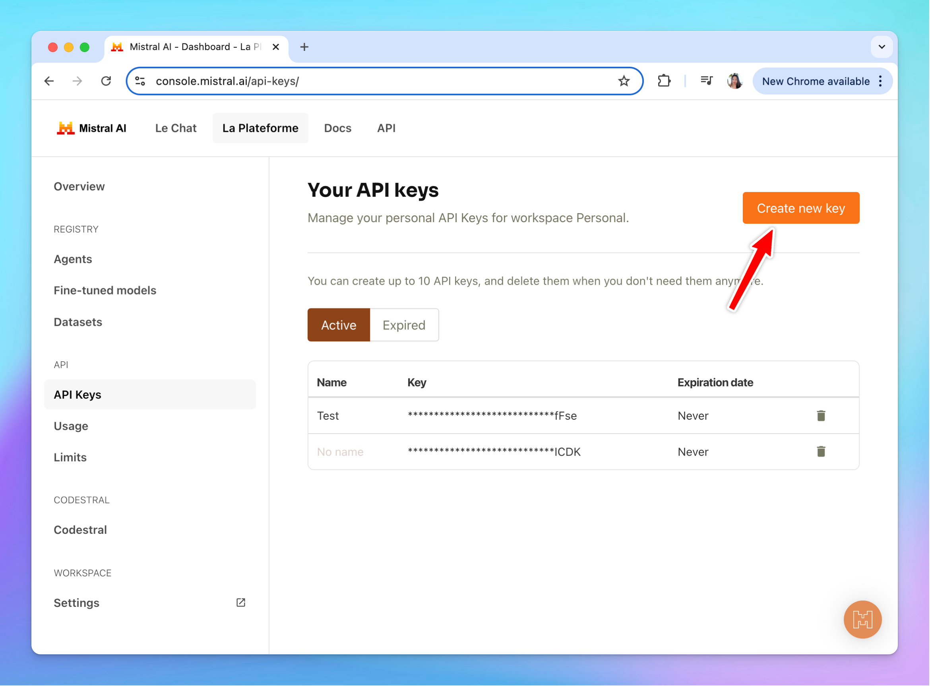This screenshot has width=930, height=686.
Task: Click the media control playlist icon
Action: click(706, 81)
